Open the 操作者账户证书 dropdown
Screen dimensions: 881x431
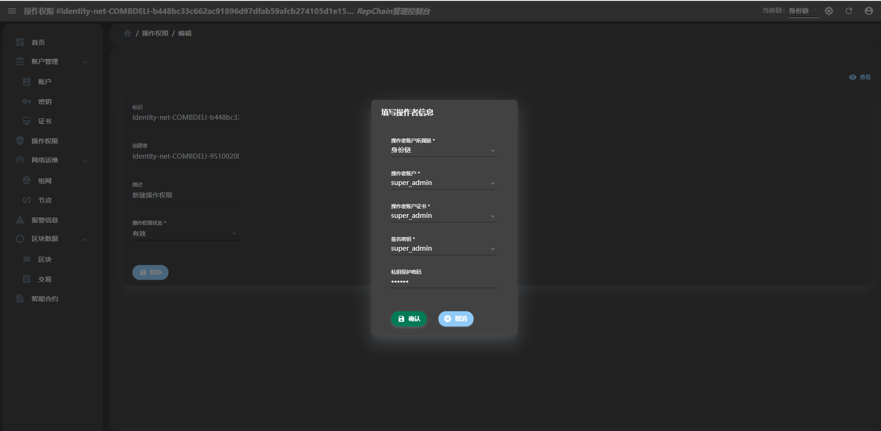tap(444, 216)
